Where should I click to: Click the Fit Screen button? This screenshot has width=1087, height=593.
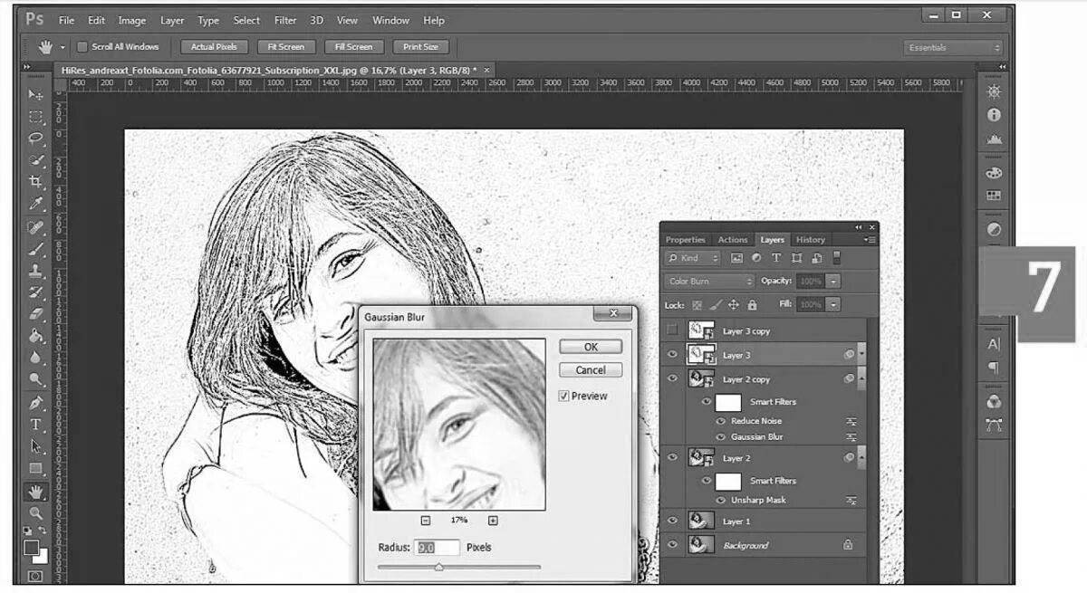(285, 46)
